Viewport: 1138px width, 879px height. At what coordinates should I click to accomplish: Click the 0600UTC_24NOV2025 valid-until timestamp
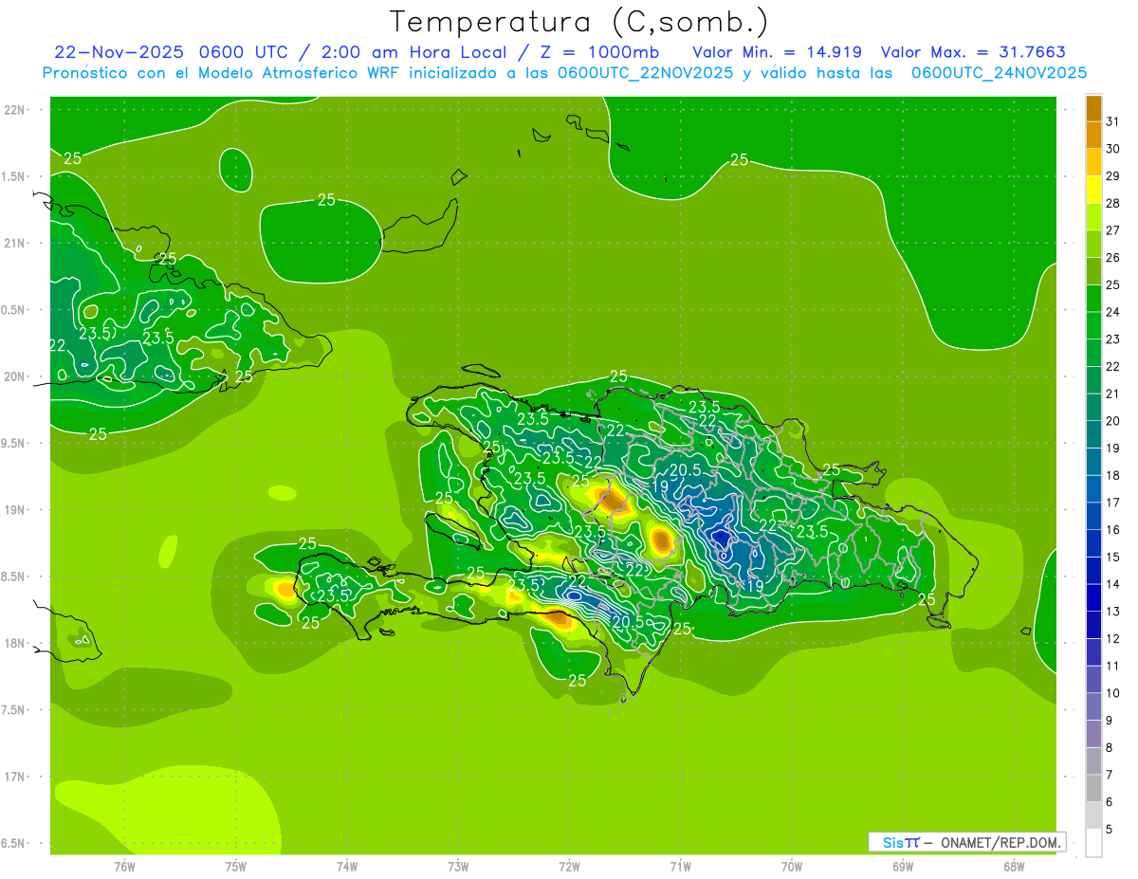(x=999, y=73)
